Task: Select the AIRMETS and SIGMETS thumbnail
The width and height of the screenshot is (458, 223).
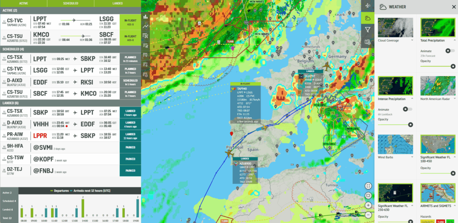Action: (438, 193)
